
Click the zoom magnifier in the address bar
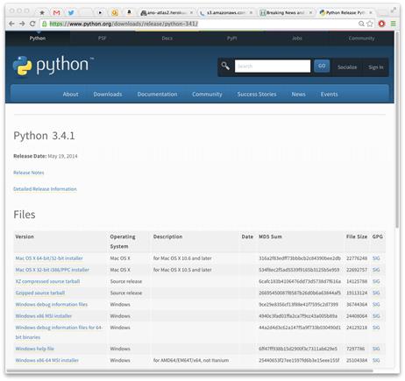tap(361, 24)
